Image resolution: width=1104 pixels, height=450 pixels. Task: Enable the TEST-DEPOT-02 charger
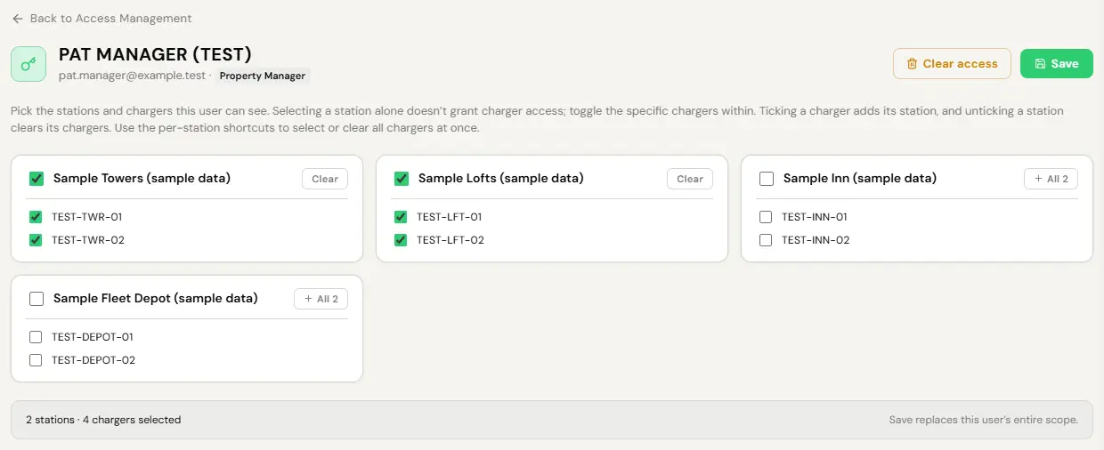[x=36, y=360]
